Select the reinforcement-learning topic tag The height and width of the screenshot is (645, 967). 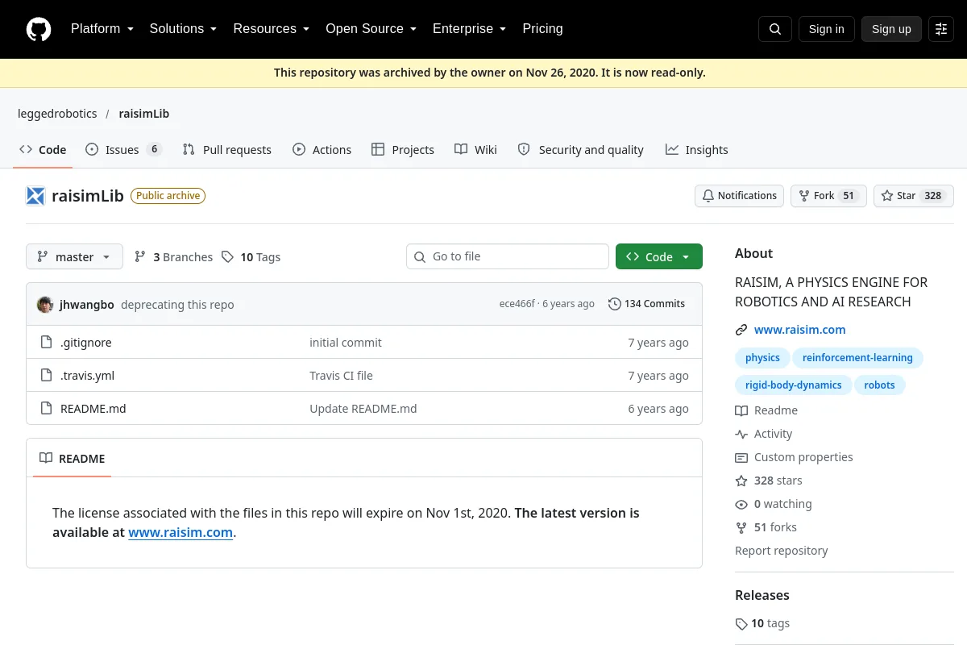[x=857, y=358]
